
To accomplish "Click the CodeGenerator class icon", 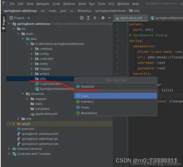I will [x=37, y=84].
